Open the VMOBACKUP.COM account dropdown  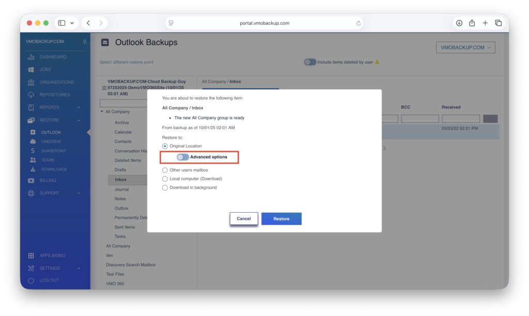(x=465, y=48)
